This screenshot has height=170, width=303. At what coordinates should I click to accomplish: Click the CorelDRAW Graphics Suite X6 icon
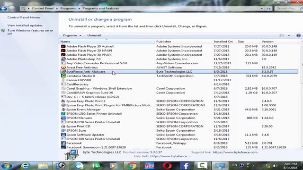pyautogui.click(x=63, y=93)
